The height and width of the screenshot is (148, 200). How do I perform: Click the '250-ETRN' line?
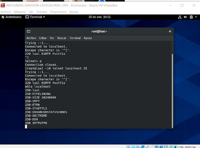[32, 105]
